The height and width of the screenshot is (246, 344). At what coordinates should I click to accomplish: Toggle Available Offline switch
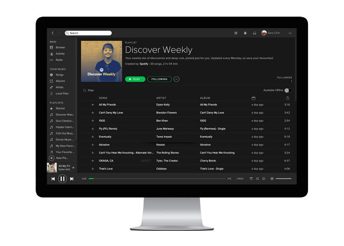(x=288, y=90)
